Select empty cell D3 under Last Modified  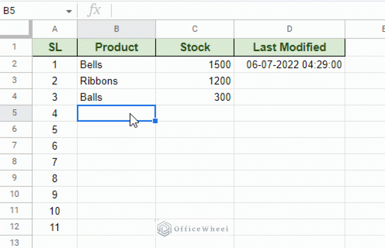290,81
